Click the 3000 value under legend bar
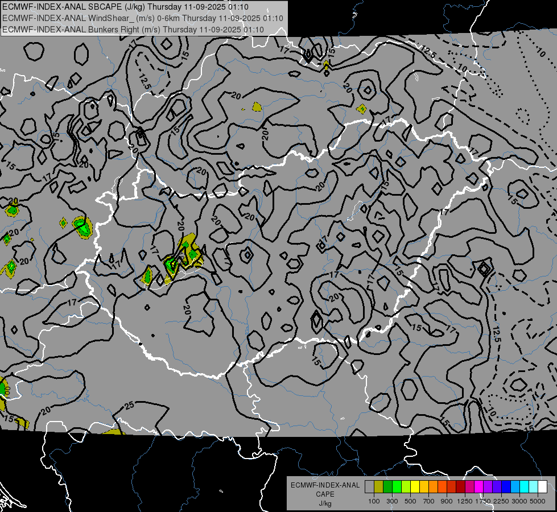The width and height of the screenshot is (557, 512). (519, 501)
